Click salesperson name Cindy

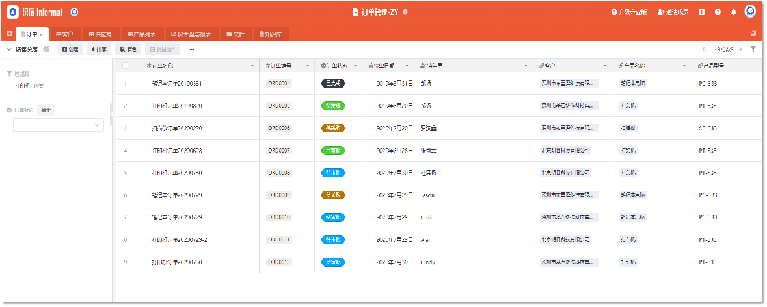click(427, 263)
